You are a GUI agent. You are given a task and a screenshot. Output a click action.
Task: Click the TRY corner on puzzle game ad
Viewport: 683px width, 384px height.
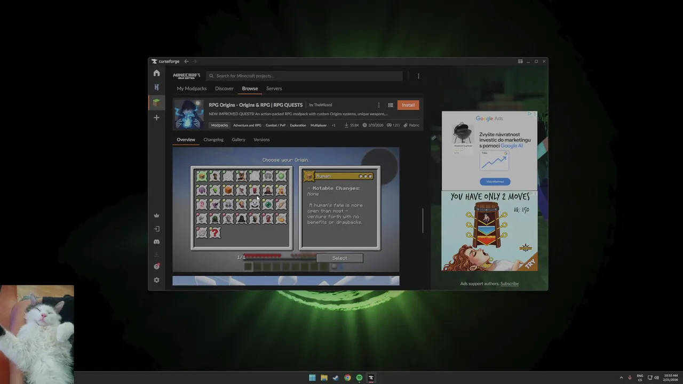(x=530, y=264)
